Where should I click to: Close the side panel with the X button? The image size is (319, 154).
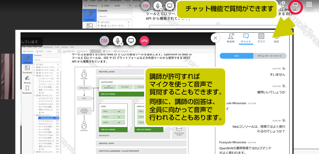tap(216, 38)
